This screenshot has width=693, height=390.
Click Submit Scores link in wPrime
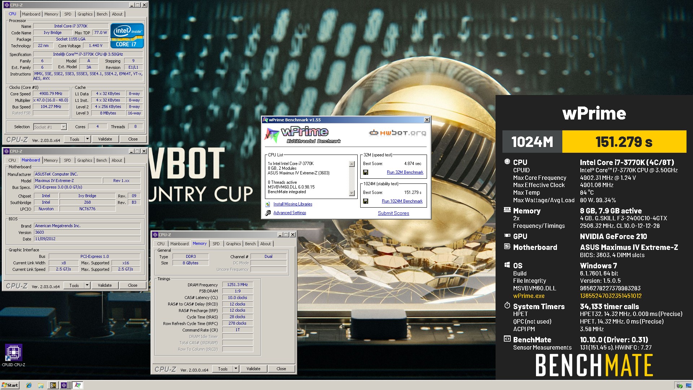pos(393,213)
